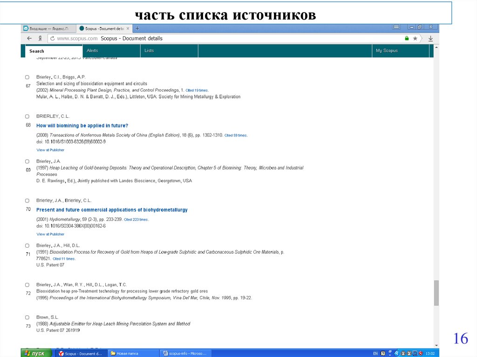Click the EN language indicator in the tray

[x=375, y=353]
